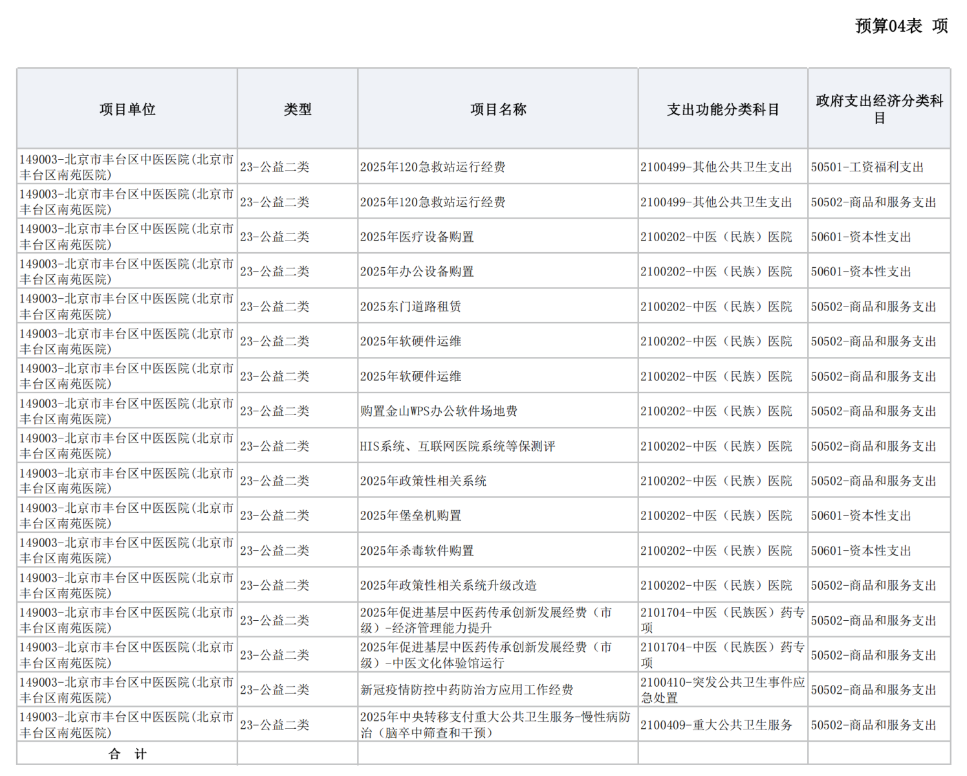The image size is (967, 776).
Task: Select the 2025年杀毒软件购置 cell
Action: click(417, 551)
